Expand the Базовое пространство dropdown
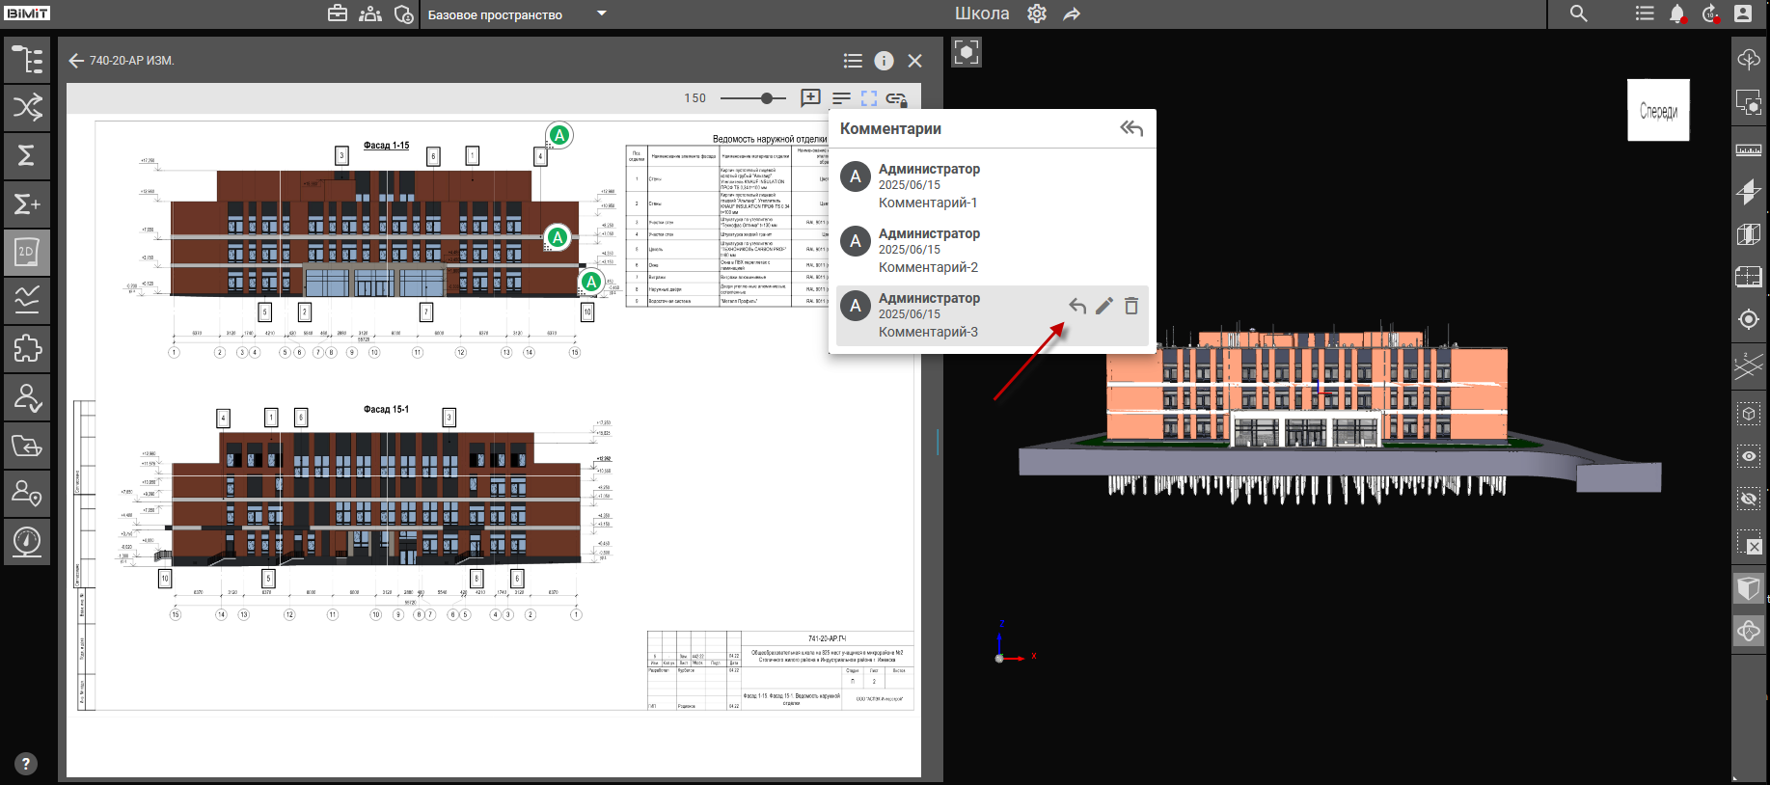Viewport: 1770px width, 785px height. [x=602, y=14]
